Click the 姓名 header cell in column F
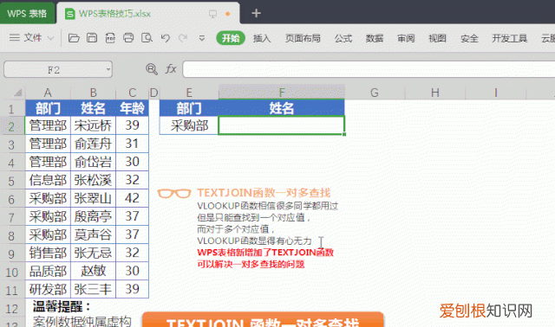Screen dimensions: 555x327 pos(281,108)
